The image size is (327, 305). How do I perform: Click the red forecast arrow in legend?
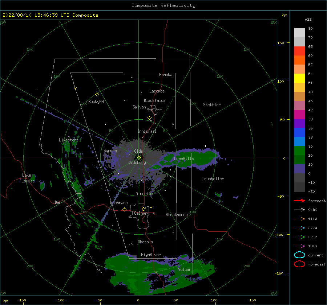point(299,201)
